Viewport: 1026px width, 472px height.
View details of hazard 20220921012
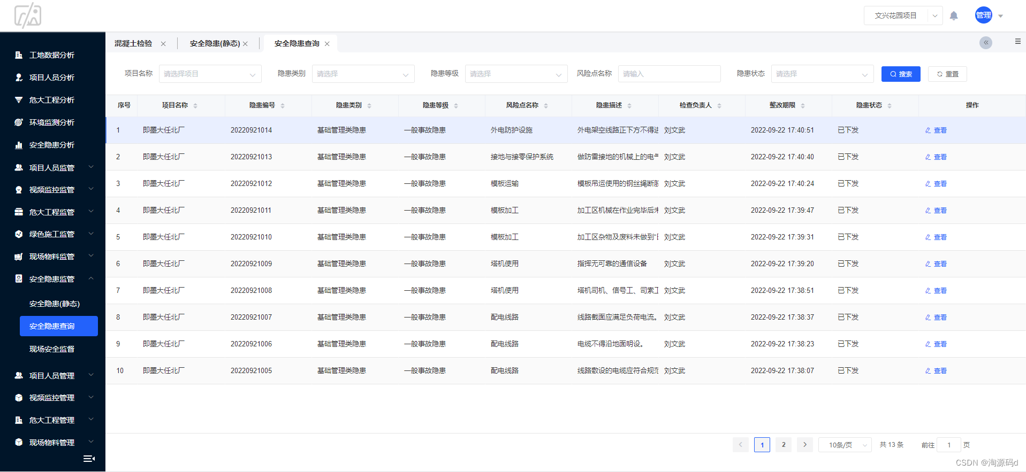point(936,184)
